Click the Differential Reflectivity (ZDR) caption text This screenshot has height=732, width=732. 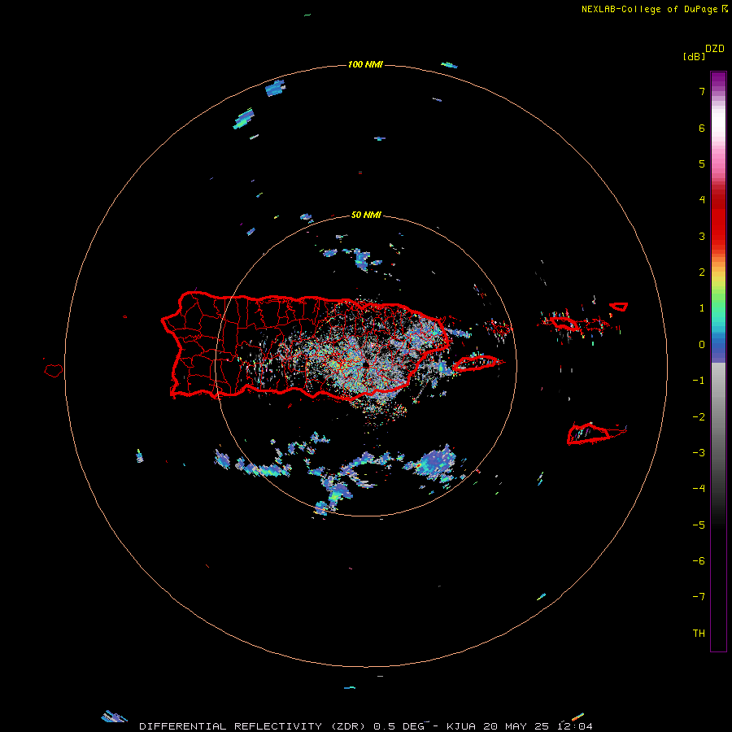[253, 726]
